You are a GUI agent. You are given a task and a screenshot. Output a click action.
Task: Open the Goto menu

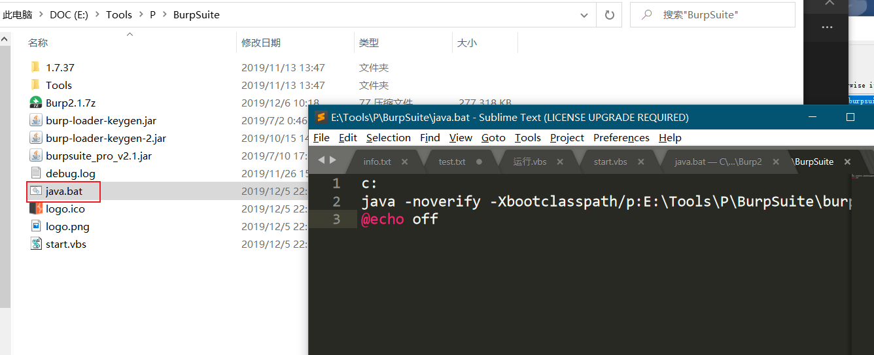tap(493, 137)
